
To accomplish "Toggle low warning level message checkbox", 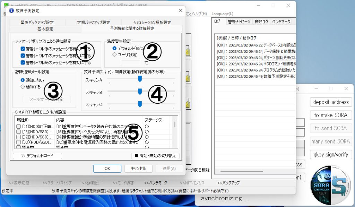I will click(23, 49).
